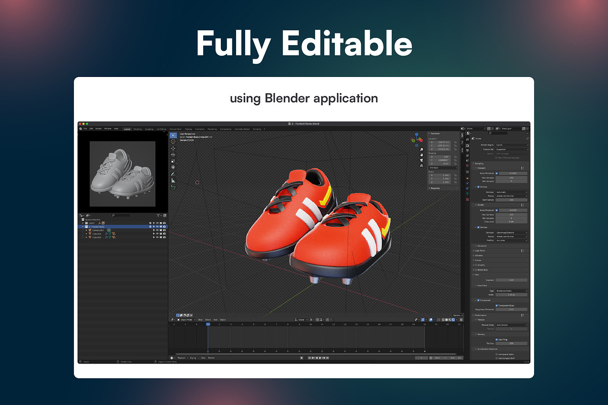The width and height of the screenshot is (608, 405).
Task: Select the Move tool in viewport toolbar
Action: (173, 148)
